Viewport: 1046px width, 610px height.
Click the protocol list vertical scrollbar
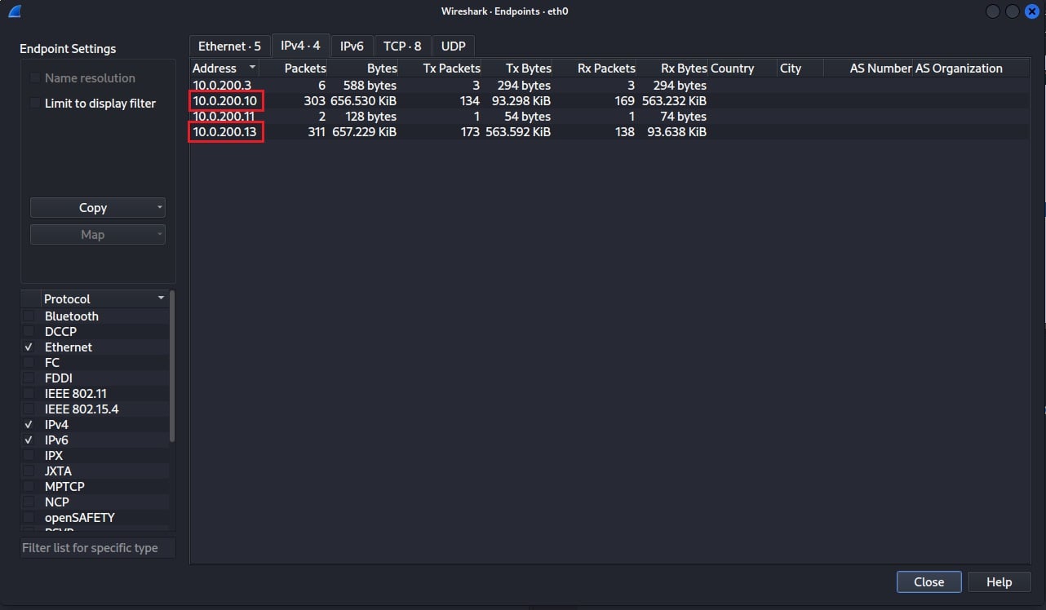[172, 367]
